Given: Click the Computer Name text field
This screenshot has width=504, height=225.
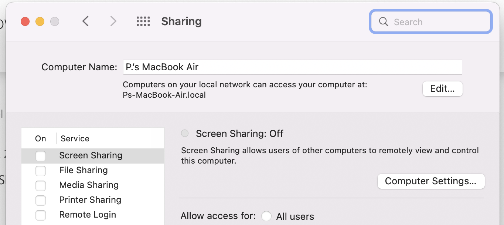Looking at the screenshot, I should point(292,67).
